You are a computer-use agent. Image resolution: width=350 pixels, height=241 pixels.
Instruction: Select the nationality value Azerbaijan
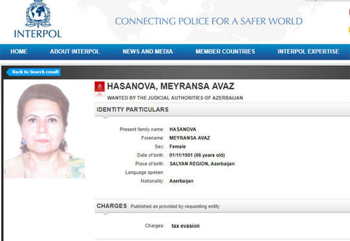[x=181, y=181]
